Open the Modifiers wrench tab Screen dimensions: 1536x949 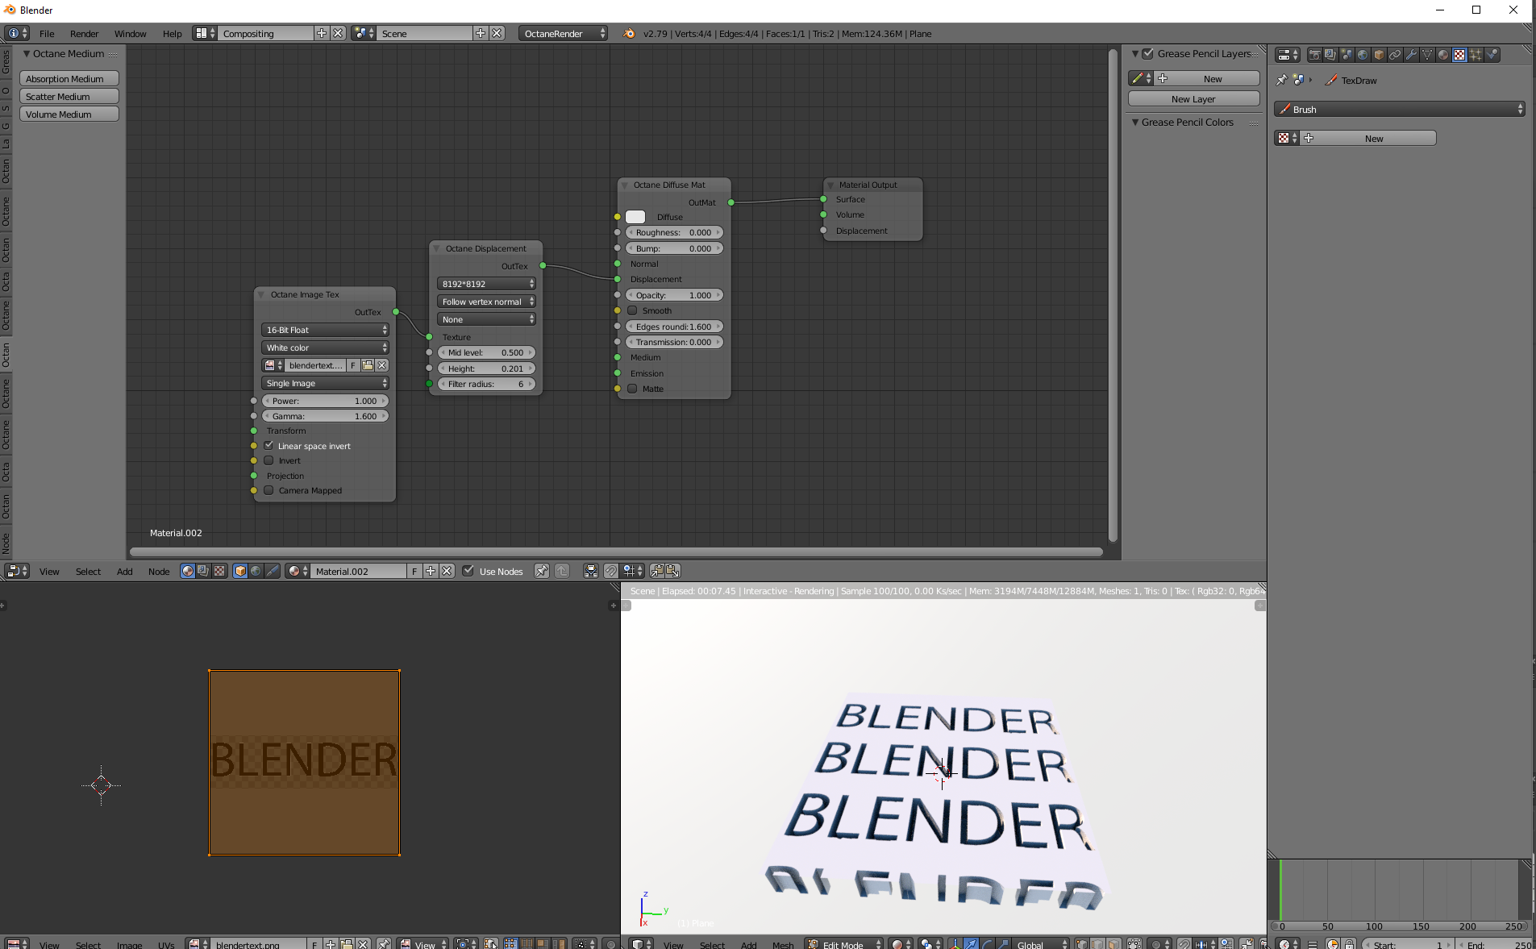1411,55
